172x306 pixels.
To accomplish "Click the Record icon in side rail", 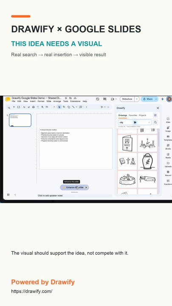I will 168,173.
